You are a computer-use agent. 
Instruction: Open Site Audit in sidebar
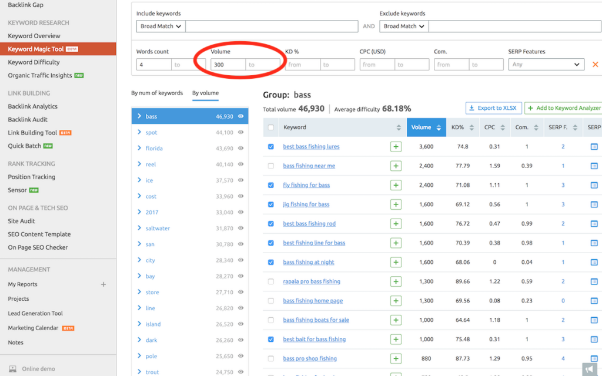pyautogui.click(x=22, y=221)
